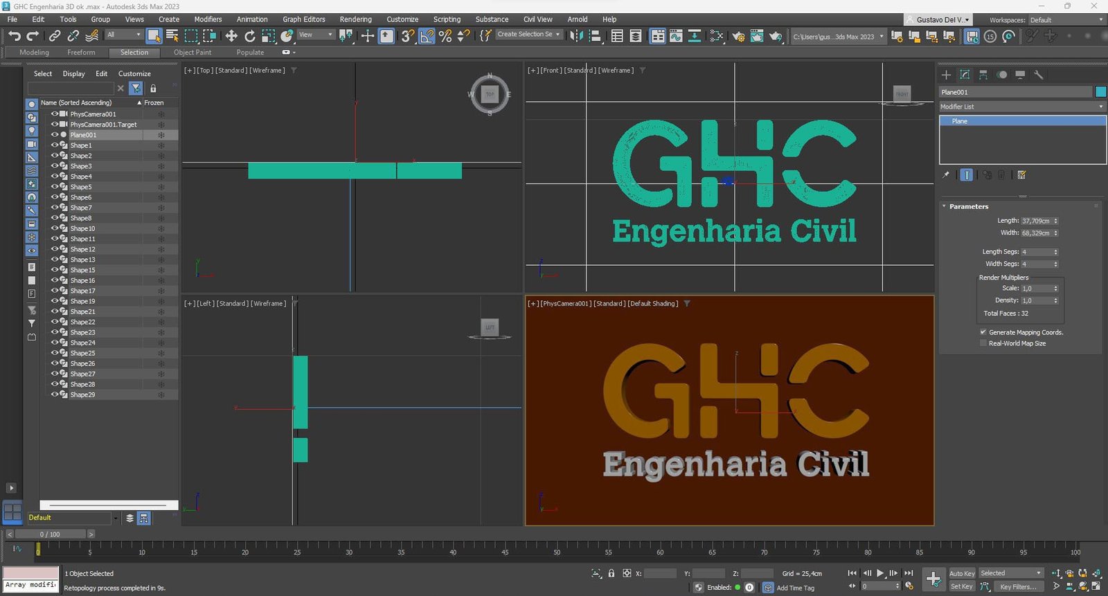Click the time slider 0 / 100 handle
The image size is (1108, 596).
pyautogui.click(x=50, y=534)
